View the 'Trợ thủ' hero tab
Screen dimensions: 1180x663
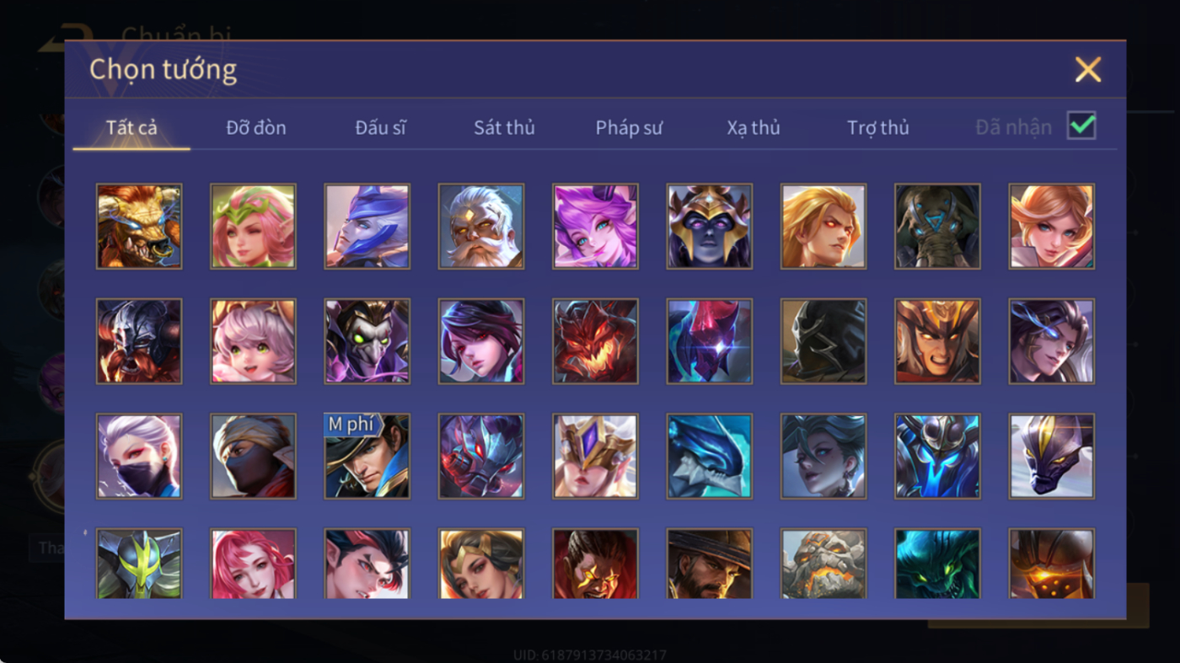[878, 127]
